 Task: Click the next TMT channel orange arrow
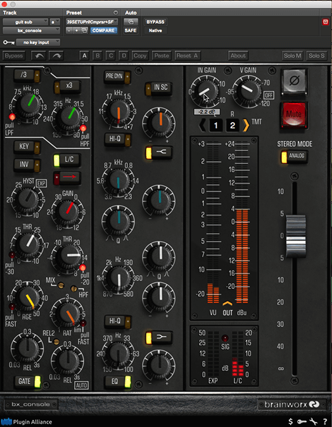(246, 125)
